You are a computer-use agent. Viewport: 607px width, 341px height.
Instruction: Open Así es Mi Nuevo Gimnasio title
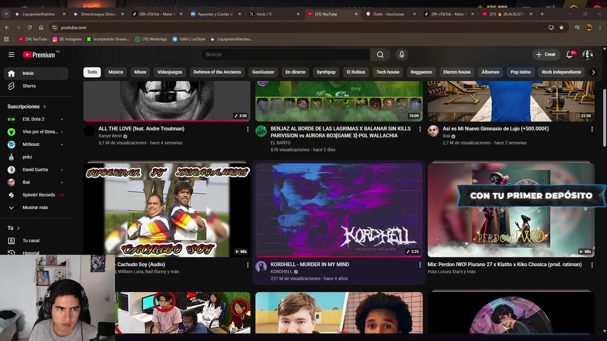point(496,129)
